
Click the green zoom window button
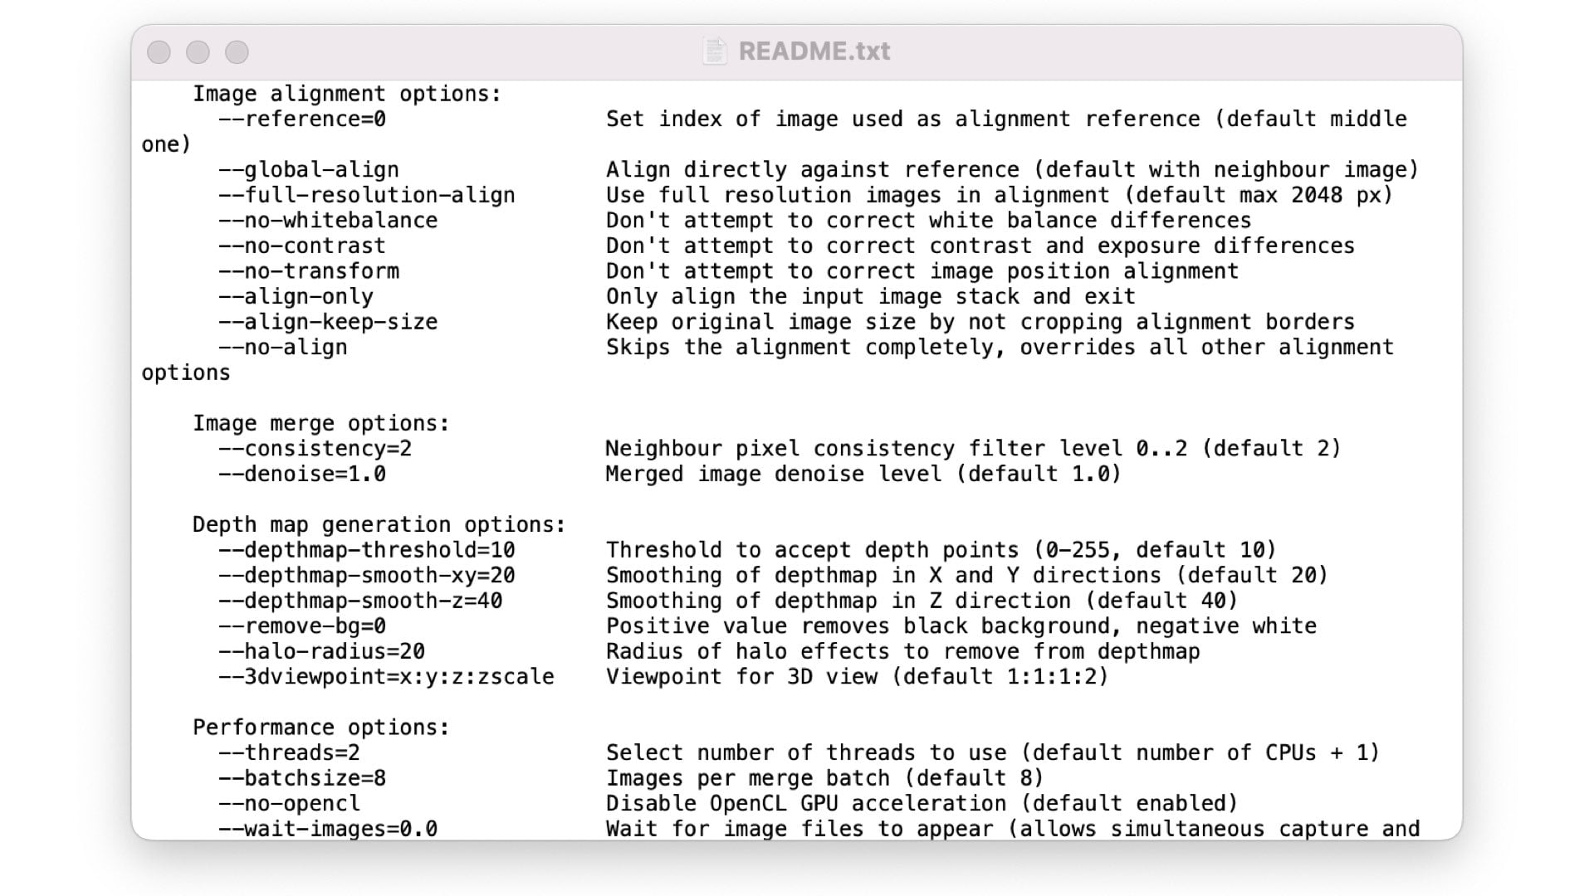tap(237, 52)
